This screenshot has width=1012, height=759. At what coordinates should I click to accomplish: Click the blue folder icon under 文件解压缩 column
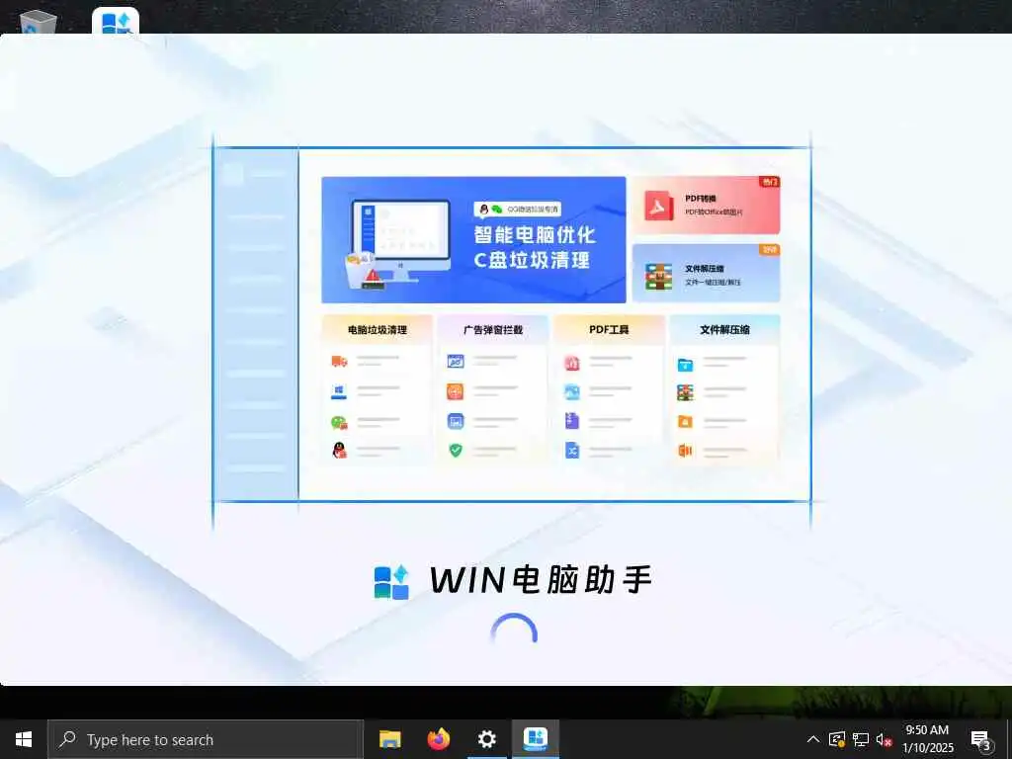point(686,366)
